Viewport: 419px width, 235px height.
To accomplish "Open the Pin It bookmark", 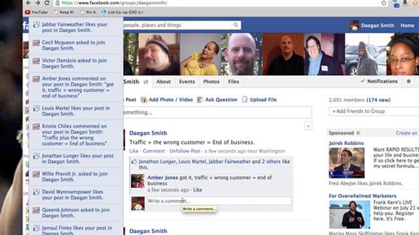I will click(x=88, y=12).
